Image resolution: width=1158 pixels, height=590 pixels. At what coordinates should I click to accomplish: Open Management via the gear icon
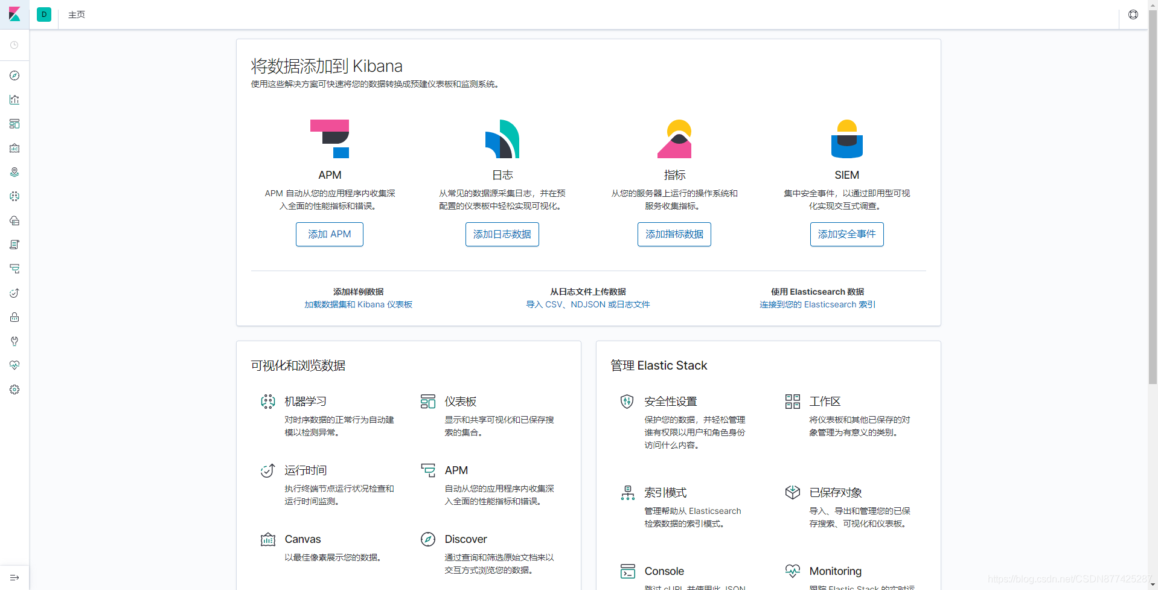pos(14,390)
